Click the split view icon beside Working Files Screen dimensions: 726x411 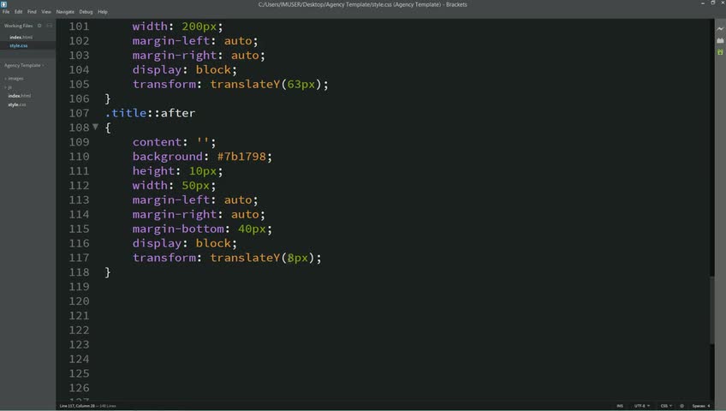coord(49,26)
